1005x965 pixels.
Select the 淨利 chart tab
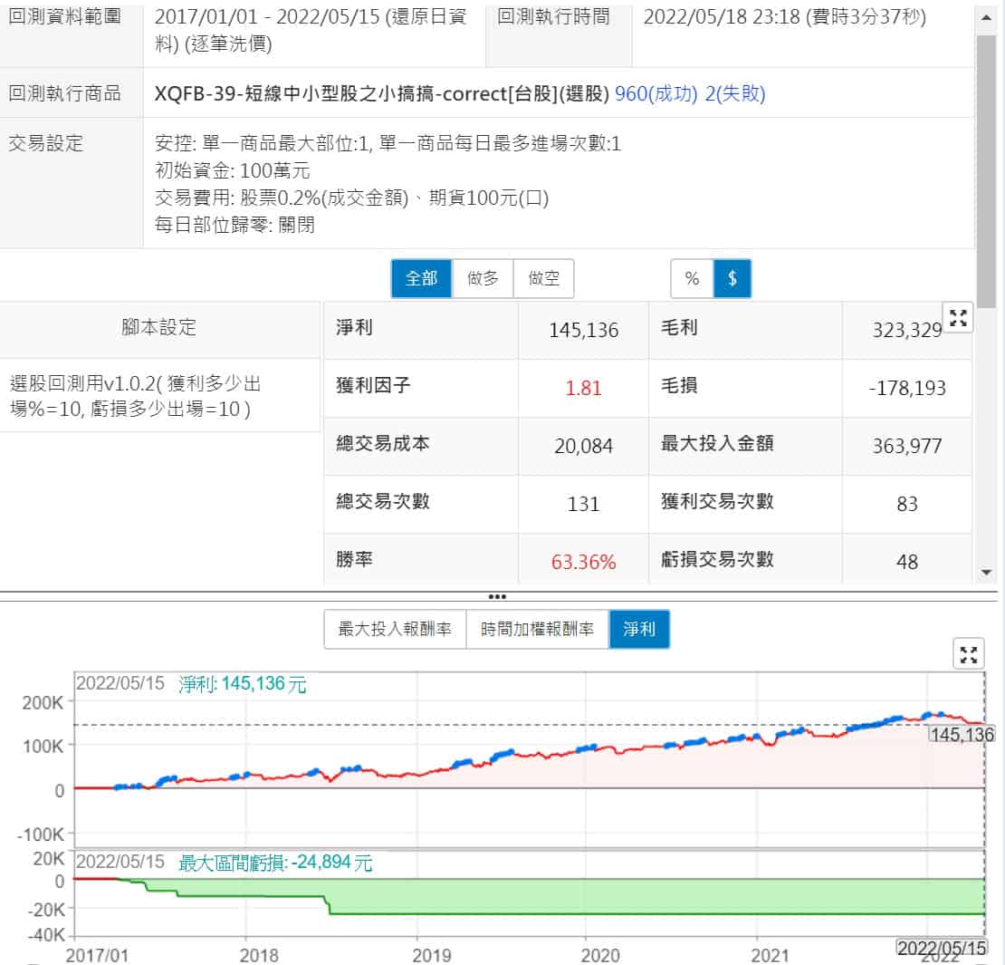coord(639,629)
